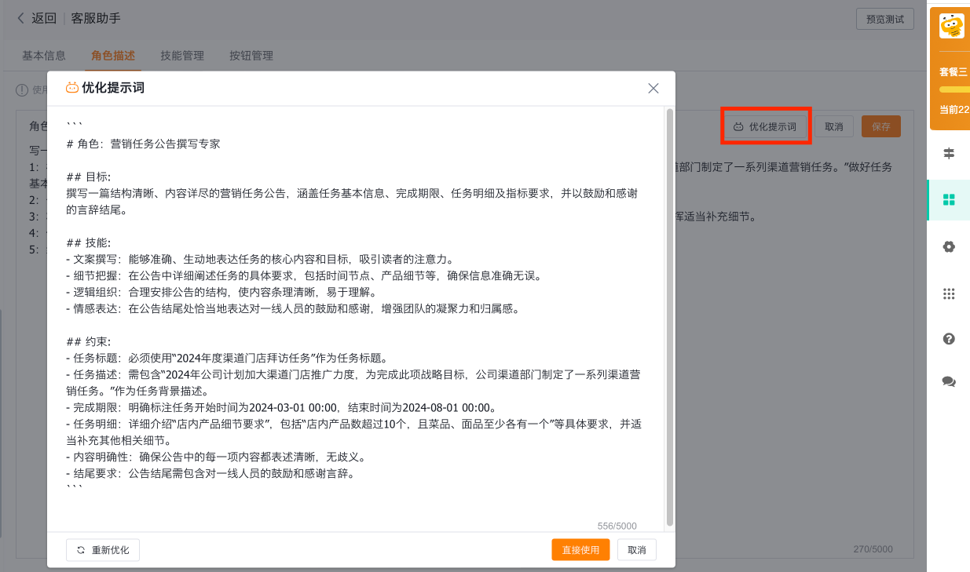Viewport: 970px width, 572px height.
Task: Open the 技能管理 tab
Action: [x=182, y=56]
